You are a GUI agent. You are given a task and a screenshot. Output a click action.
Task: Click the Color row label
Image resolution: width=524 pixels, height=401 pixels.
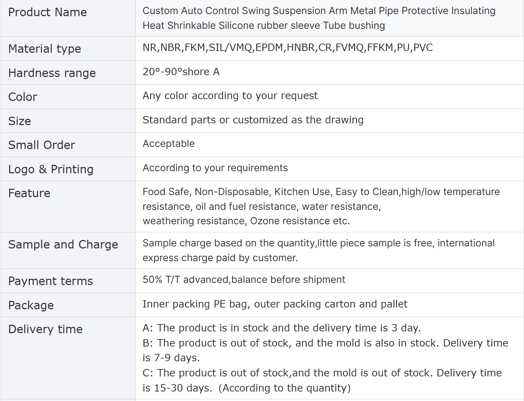[22, 97]
